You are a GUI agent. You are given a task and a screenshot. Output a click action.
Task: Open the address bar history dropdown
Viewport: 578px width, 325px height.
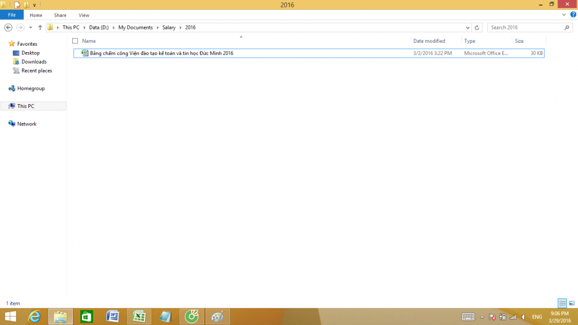click(468, 28)
